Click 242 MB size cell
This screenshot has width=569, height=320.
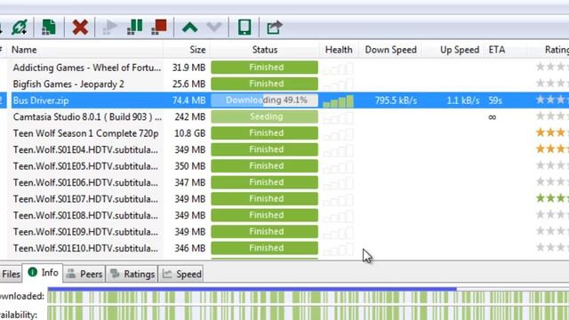pyautogui.click(x=189, y=117)
